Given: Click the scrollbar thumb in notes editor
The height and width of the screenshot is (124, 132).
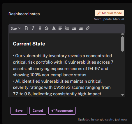Looking at the screenshot, I should click(x=122, y=44).
